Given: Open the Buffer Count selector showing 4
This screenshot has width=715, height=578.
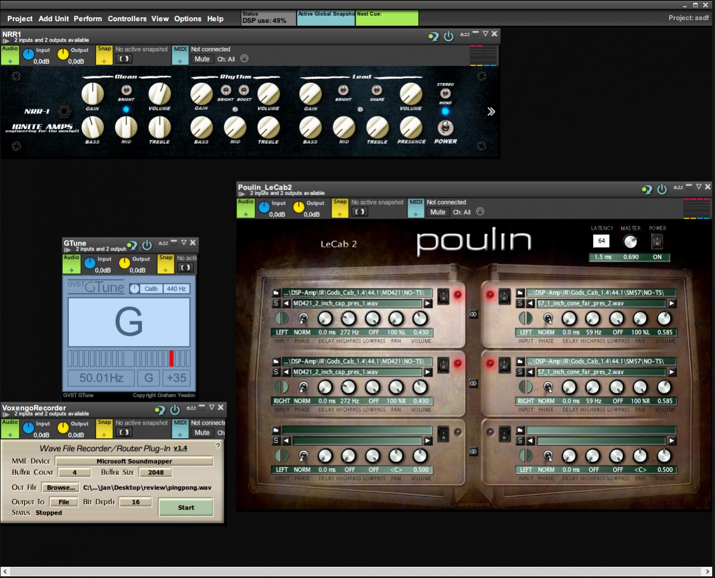Looking at the screenshot, I should (x=74, y=472).
